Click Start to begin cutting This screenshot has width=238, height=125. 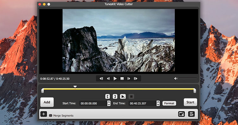[190, 102]
